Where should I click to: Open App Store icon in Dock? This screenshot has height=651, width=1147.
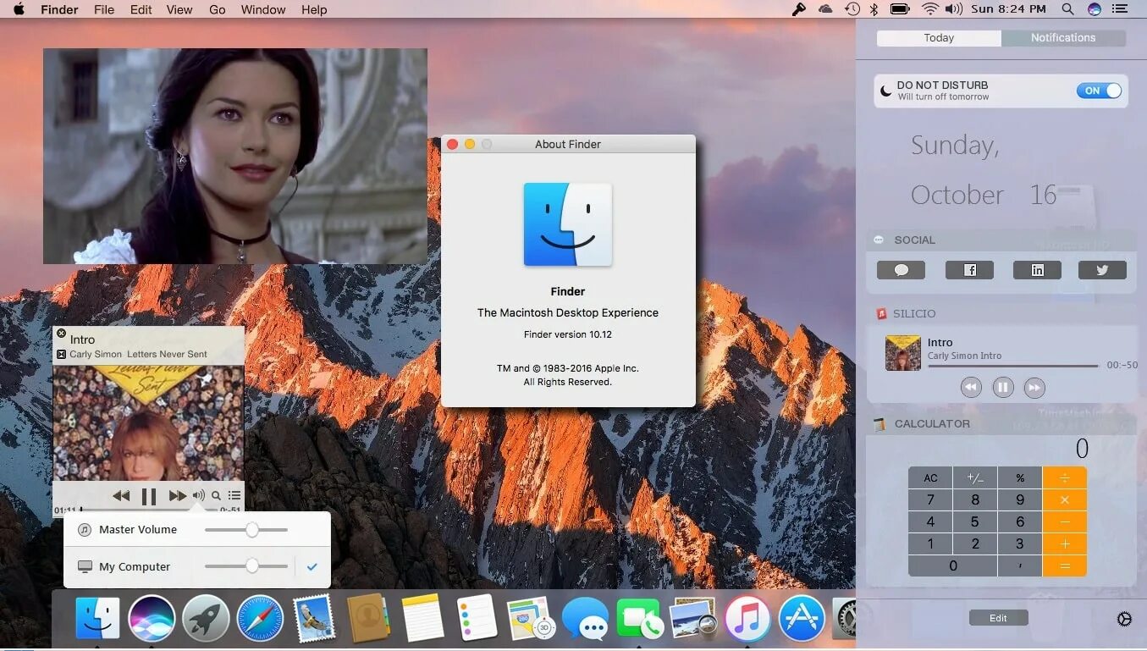[x=802, y=617]
